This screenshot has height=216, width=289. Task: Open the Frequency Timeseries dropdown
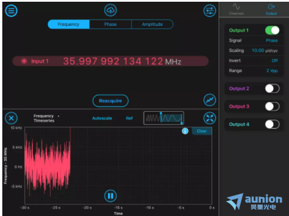coord(46,118)
